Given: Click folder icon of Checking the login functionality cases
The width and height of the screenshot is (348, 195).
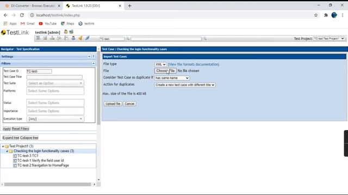Looking at the screenshot, I should pos(11,151).
